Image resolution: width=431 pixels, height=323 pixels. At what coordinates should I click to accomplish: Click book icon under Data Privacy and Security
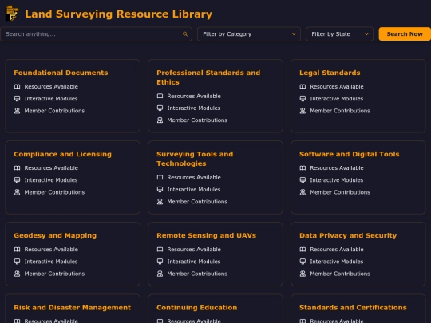[x=302, y=250]
